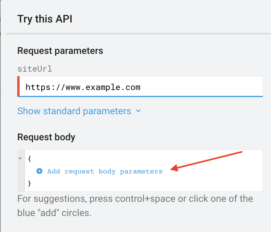Expand the Show standard parameters chevron
Viewport: 271px width, 232px height.
138,111
